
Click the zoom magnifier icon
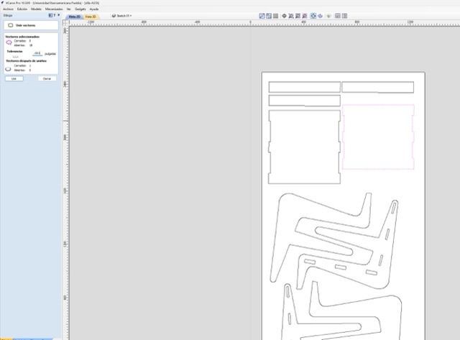pos(290,16)
